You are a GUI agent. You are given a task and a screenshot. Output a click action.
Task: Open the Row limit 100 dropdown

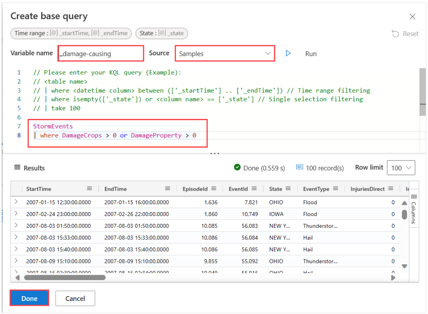click(x=401, y=168)
